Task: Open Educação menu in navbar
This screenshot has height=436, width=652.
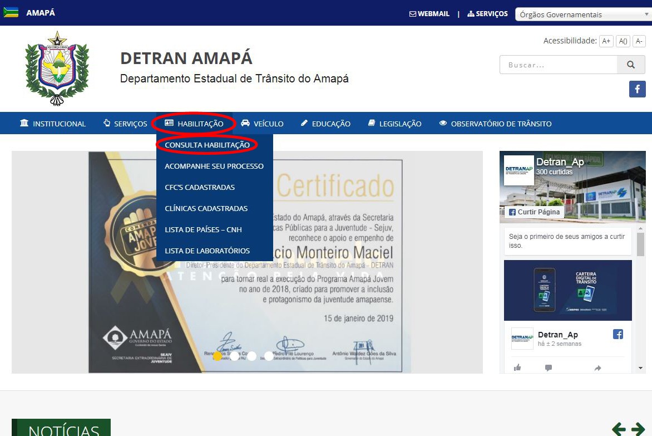Action: click(x=325, y=124)
